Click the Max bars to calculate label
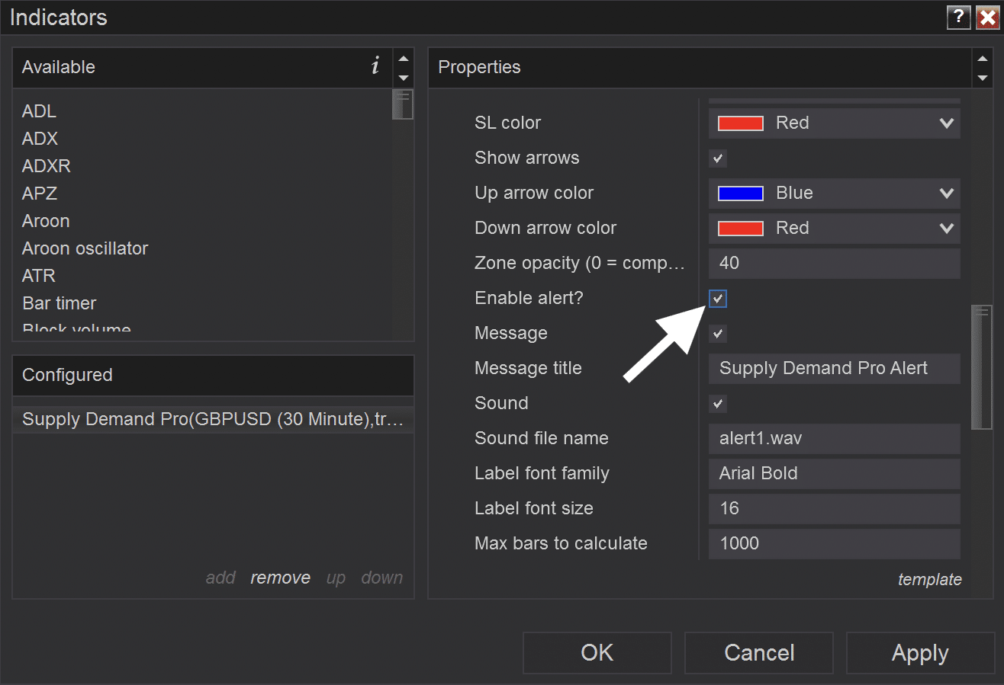Screen dimensions: 1004x685 click(561, 543)
